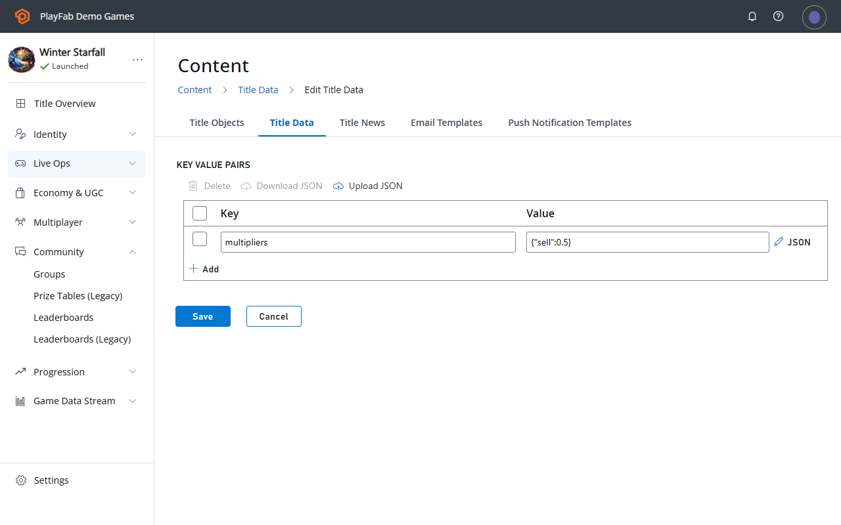
Task: Collapse the Community section chevron
Action: (133, 252)
